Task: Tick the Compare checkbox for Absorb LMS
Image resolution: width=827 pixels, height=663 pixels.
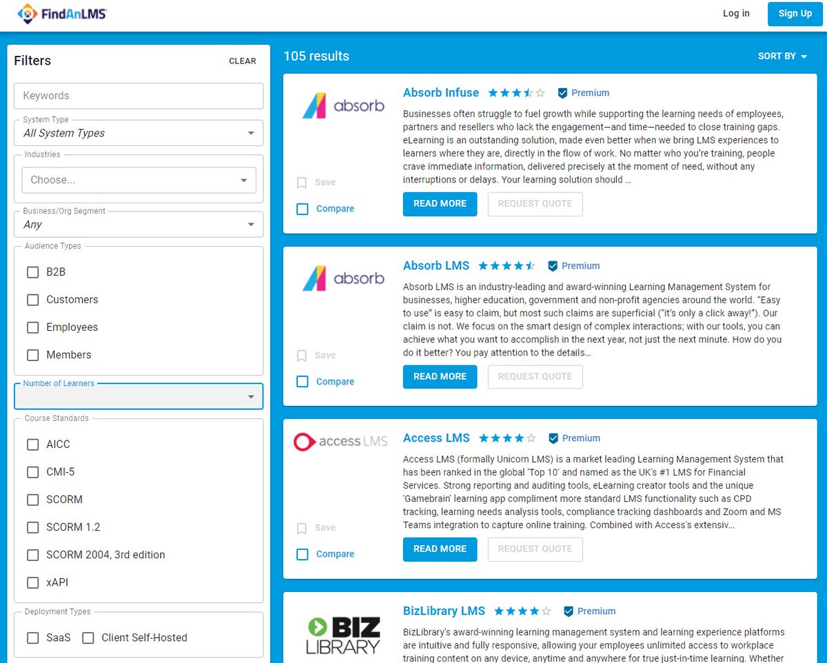Action: [x=303, y=382]
